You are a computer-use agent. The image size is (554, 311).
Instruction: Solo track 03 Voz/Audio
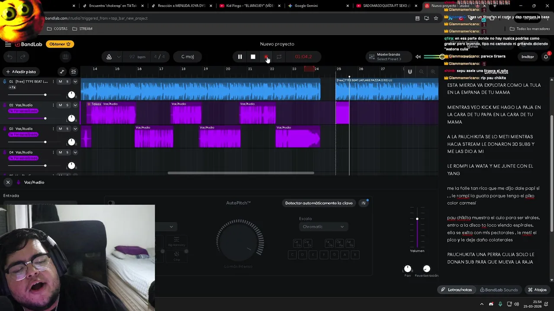(67, 129)
